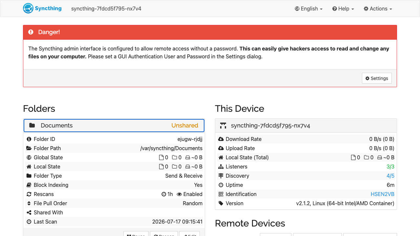This screenshot has width=420, height=236.
Task: Click the device icon in This Device header
Action: [x=223, y=126]
